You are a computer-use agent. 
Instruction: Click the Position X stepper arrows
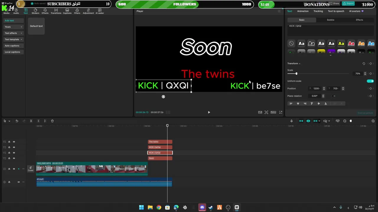coord(324,88)
